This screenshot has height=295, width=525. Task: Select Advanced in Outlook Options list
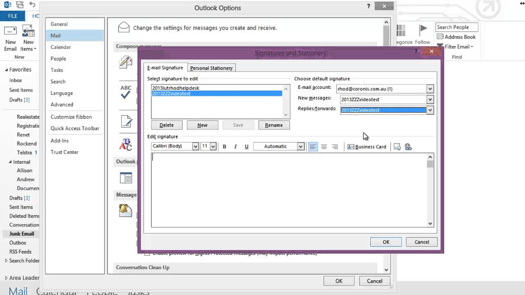(75, 104)
